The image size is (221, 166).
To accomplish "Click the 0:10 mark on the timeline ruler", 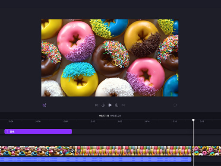I will [x=93, y=121].
